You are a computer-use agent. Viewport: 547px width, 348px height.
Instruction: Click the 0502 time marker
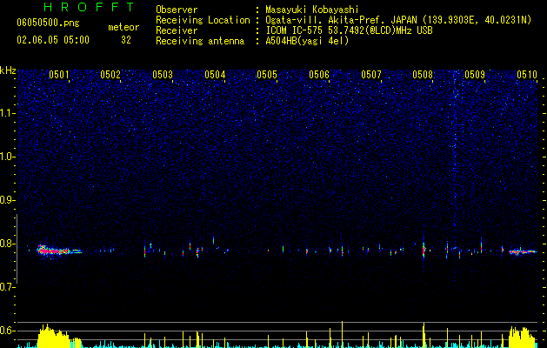coord(110,75)
